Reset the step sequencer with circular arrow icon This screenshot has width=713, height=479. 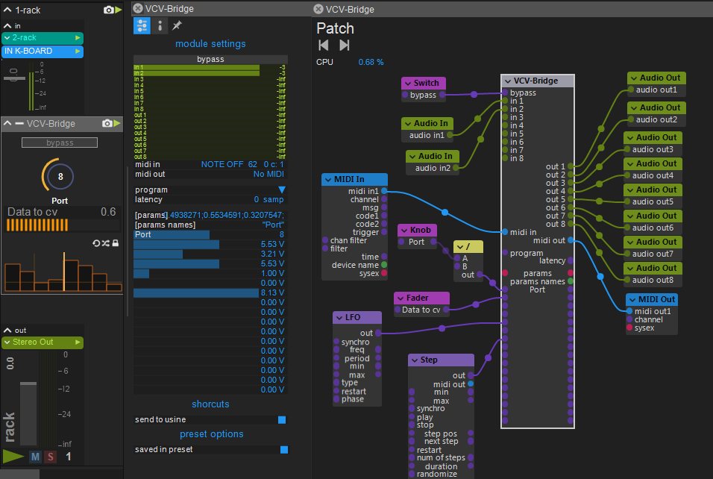click(96, 243)
